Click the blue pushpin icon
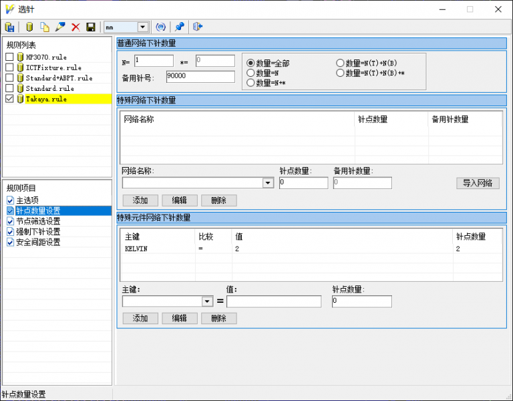This screenshot has width=513, height=401. point(180,27)
